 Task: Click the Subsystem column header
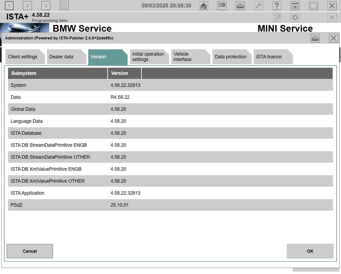coord(58,73)
